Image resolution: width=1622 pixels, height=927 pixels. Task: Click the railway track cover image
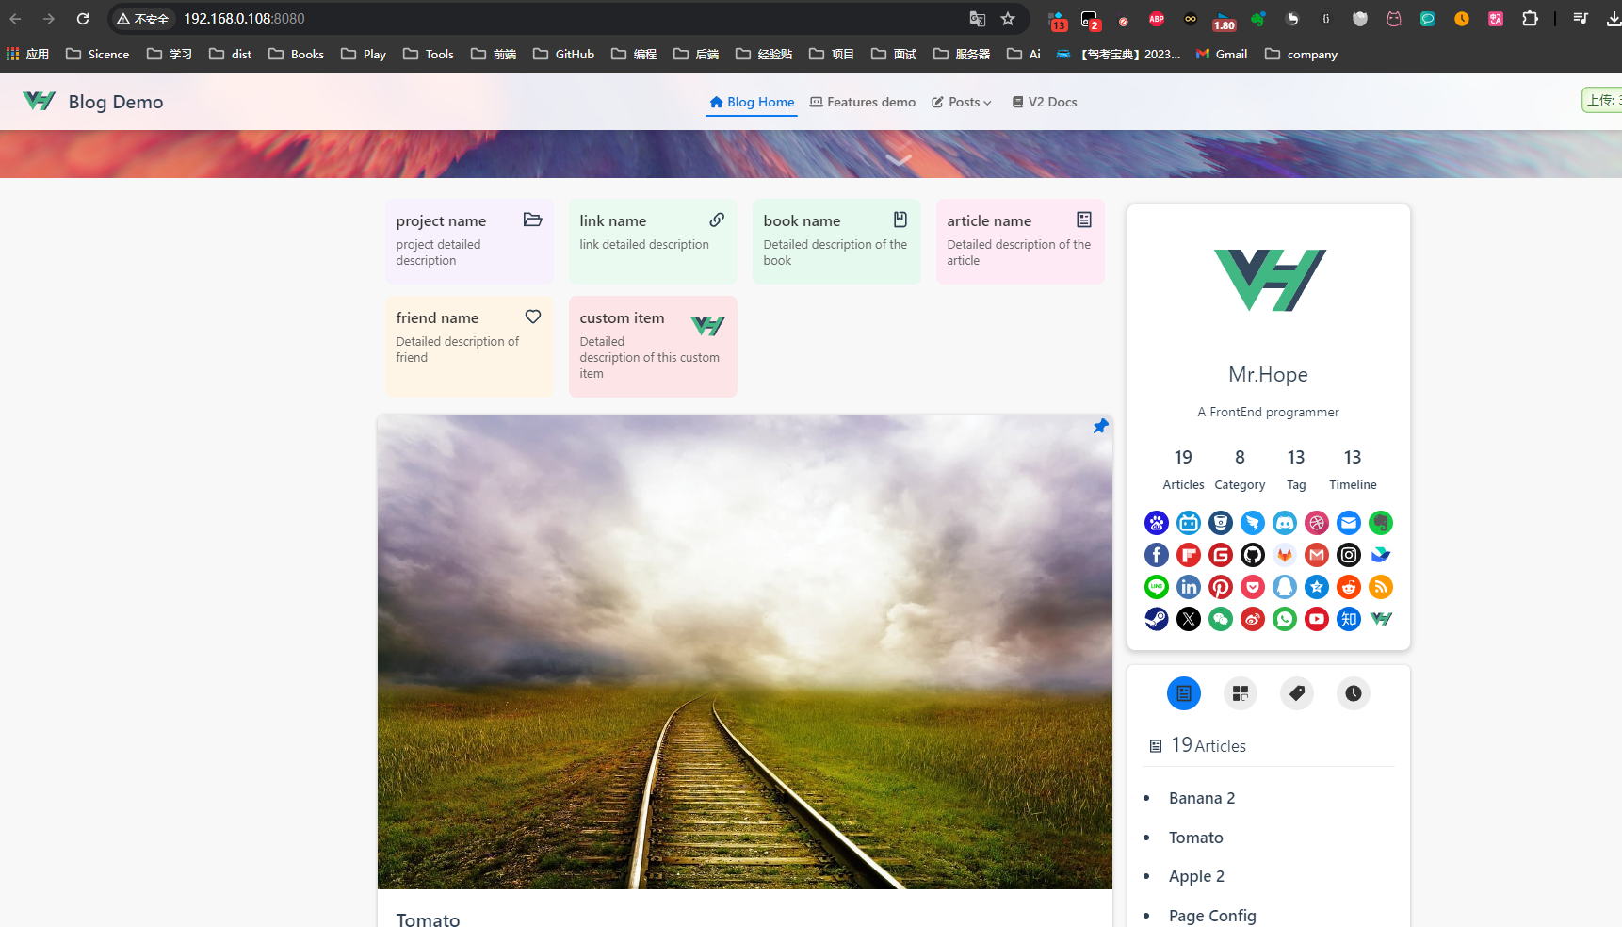[x=745, y=652]
